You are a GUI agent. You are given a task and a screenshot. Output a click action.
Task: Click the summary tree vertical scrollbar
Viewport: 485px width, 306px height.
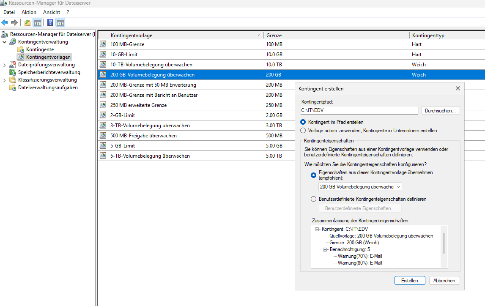[x=444, y=243]
